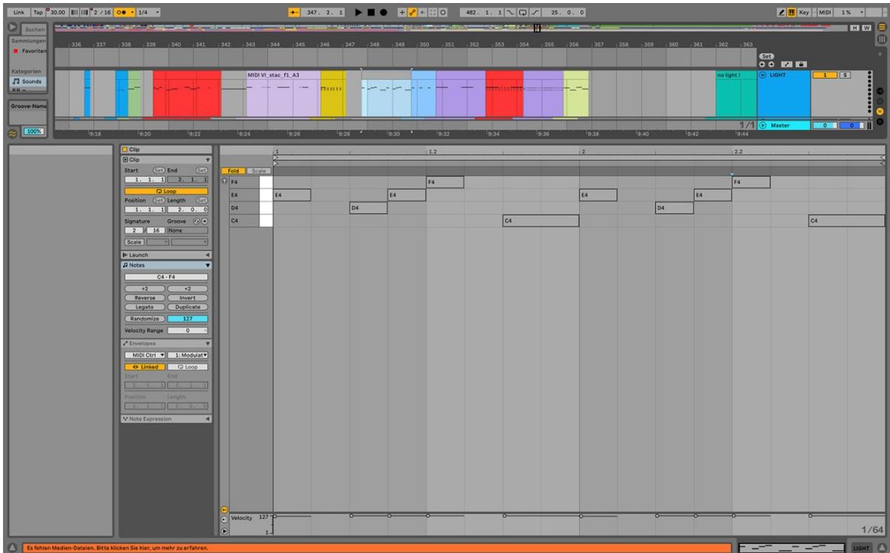Click the Punch-In switch icon
Viewport: 890px width, 553px height.
(x=510, y=12)
